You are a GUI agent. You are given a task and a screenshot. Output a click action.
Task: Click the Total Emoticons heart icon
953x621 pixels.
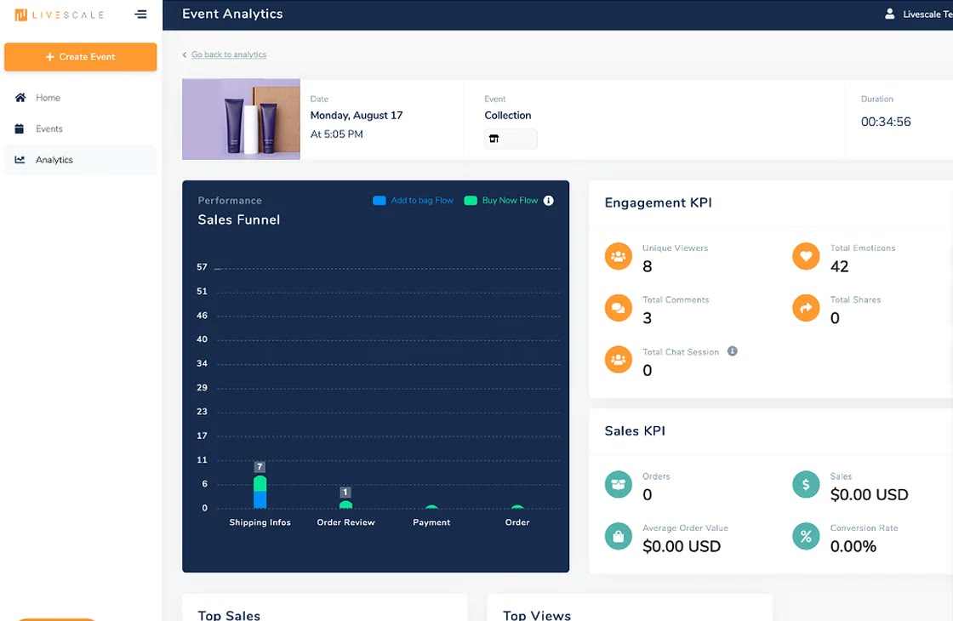[x=806, y=256]
